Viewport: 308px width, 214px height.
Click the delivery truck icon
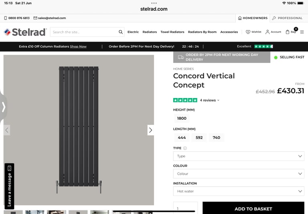pyautogui.click(x=181, y=57)
